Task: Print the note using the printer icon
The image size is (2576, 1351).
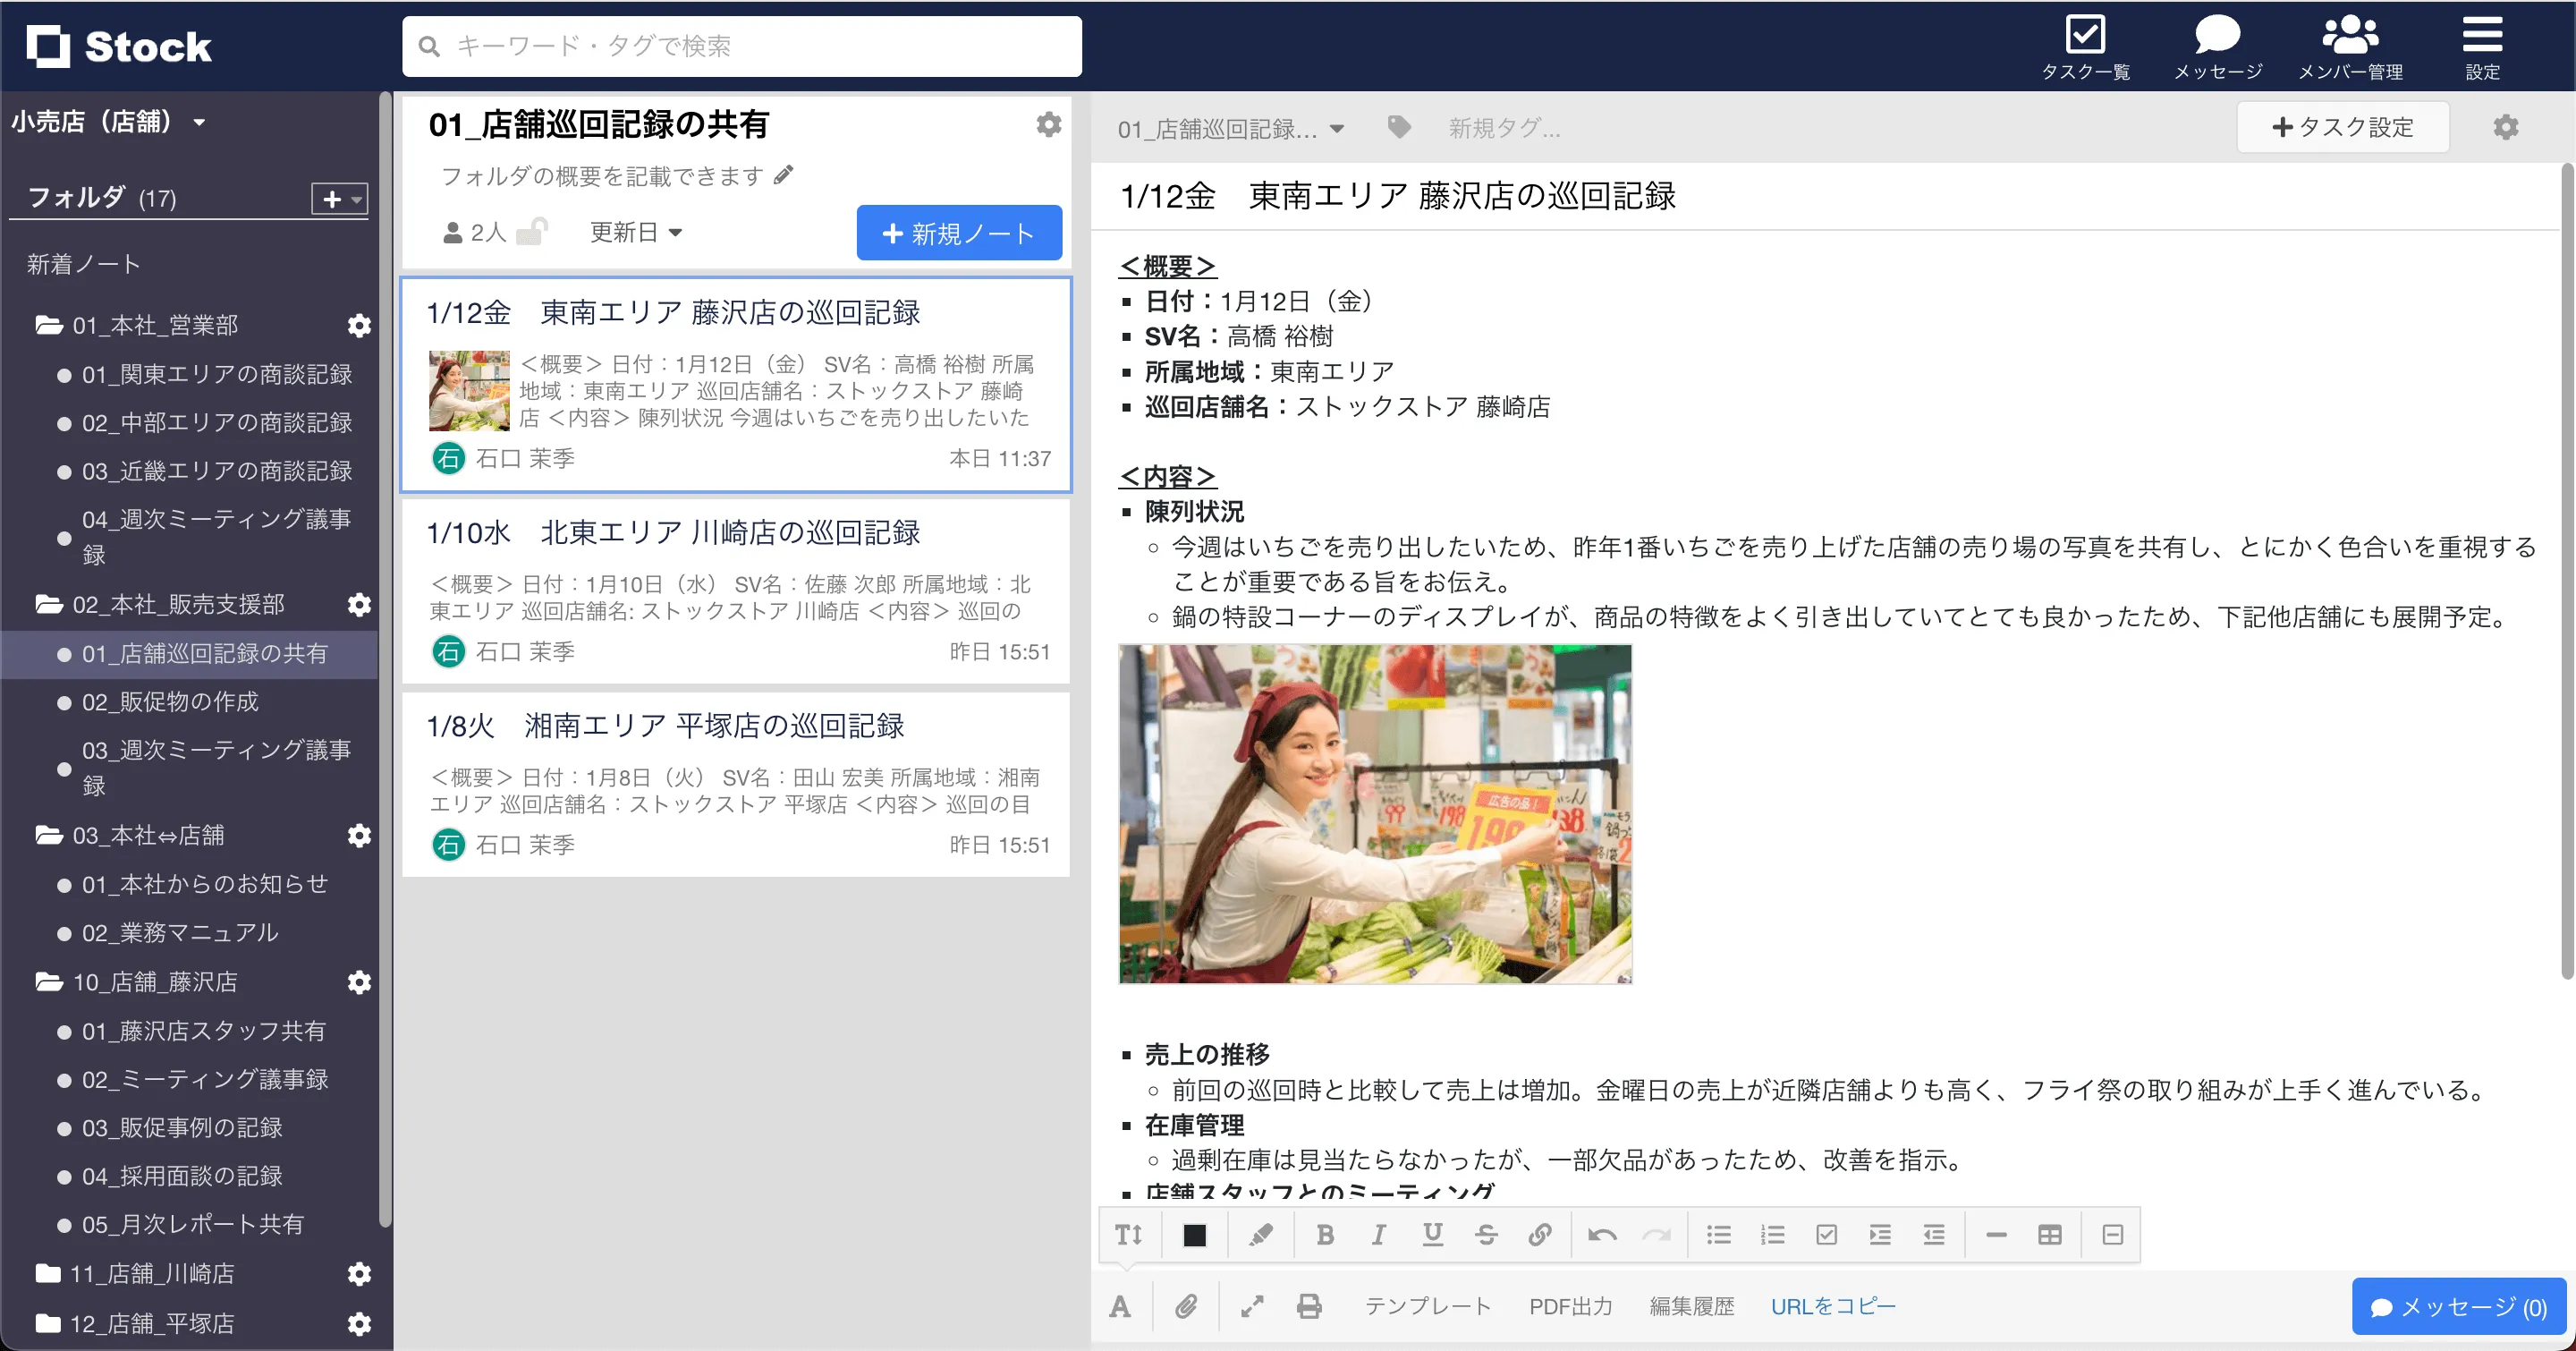Action: pyautogui.click(x=1308, y=1306)
